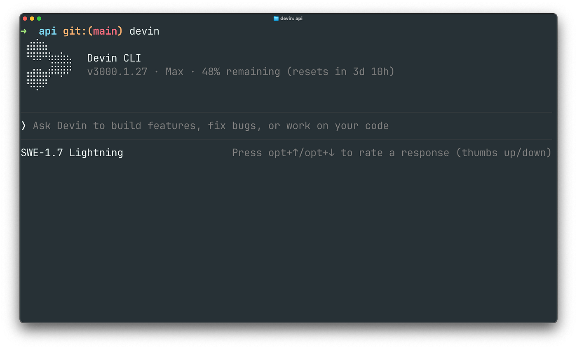Click the typed "devin" command
Screen dimensions: 577x349
pyautogui.click(x=144, y=31)
